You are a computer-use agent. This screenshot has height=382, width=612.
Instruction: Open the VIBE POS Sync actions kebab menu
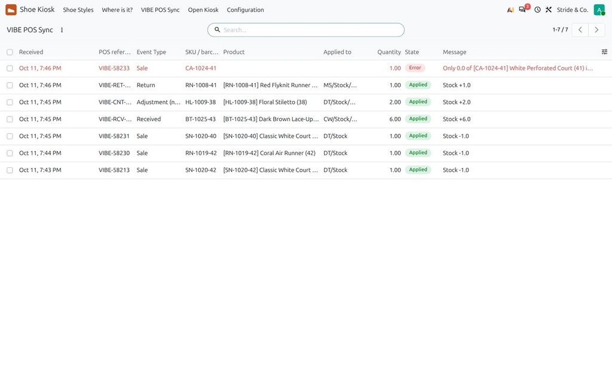click(62, 30)
